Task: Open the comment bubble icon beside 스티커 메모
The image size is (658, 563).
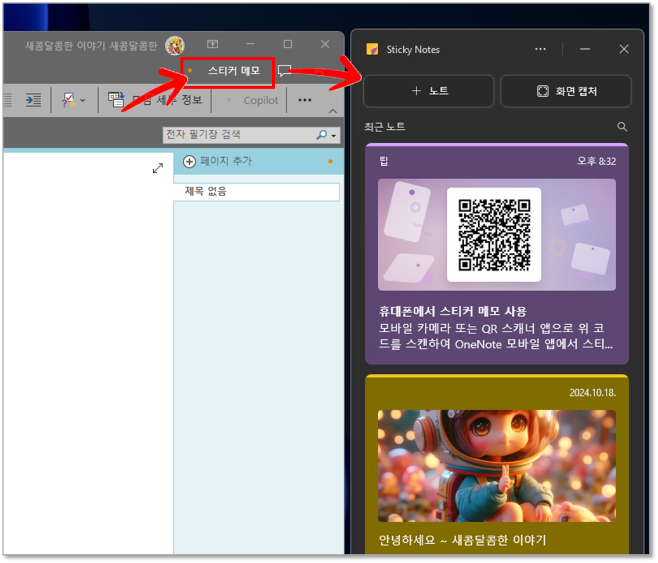Action: 284,70
